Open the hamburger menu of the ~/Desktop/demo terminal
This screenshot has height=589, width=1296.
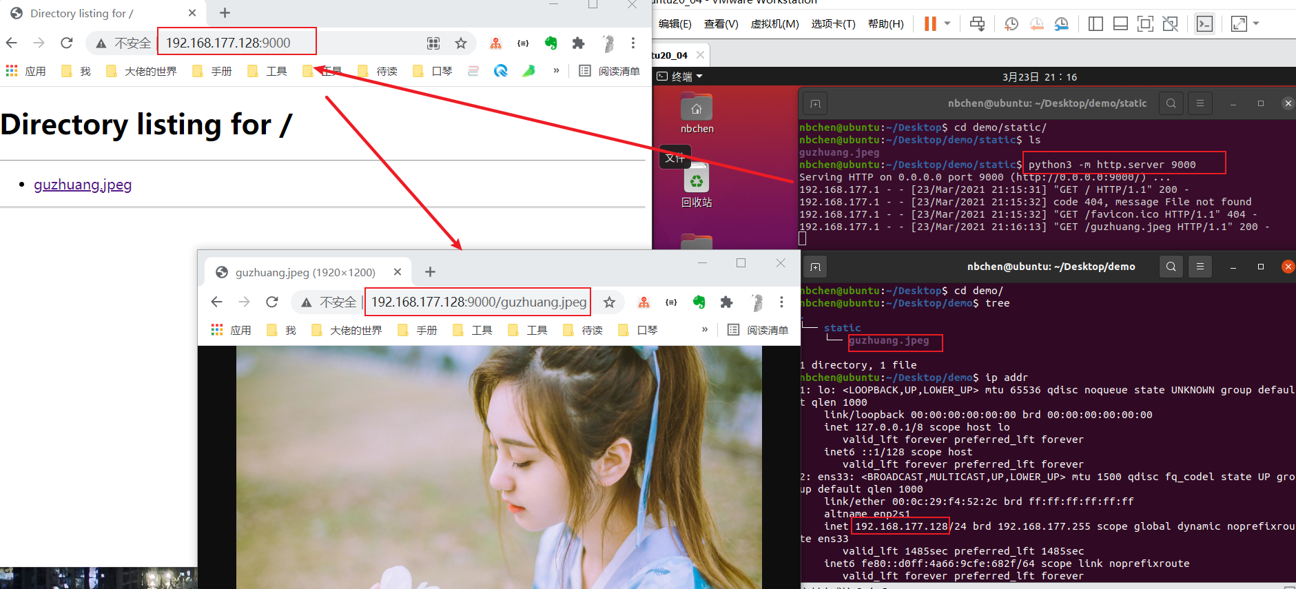[1200, 267]
